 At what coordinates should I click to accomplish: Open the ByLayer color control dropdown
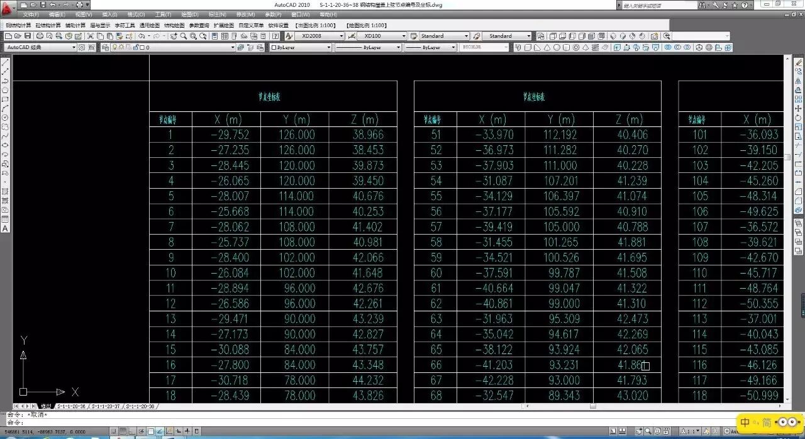(x=328, y=47)
